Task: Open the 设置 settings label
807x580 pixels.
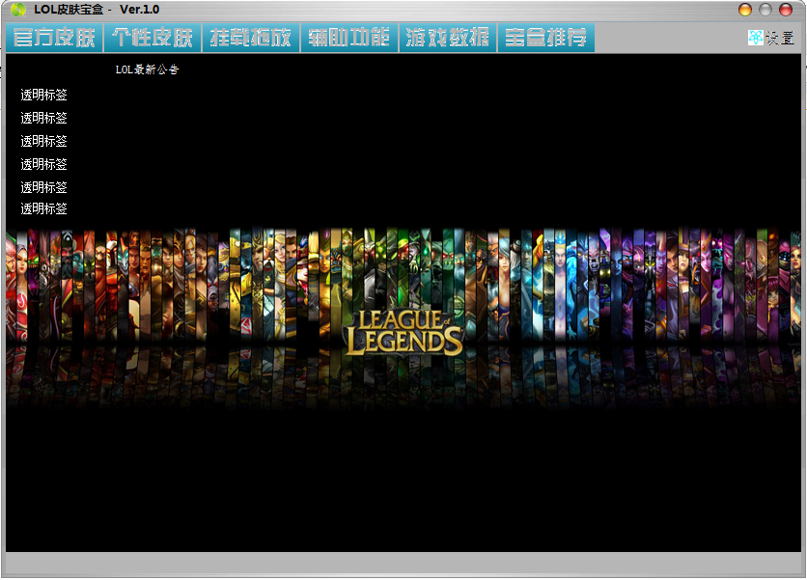Action: point(780,38)
